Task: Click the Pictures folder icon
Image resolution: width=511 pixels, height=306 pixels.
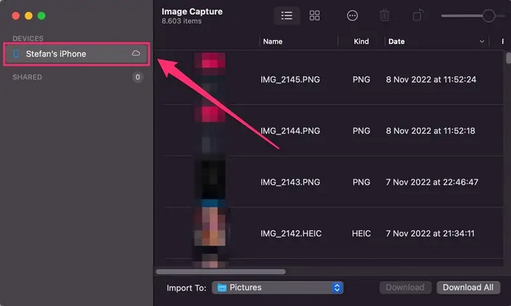Action: [221, 288]
